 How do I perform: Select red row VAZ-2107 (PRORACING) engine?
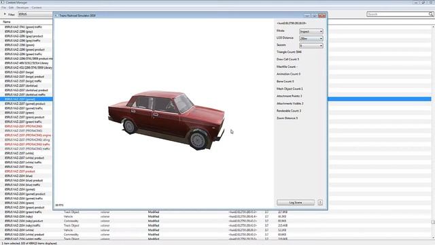[28, 135]
